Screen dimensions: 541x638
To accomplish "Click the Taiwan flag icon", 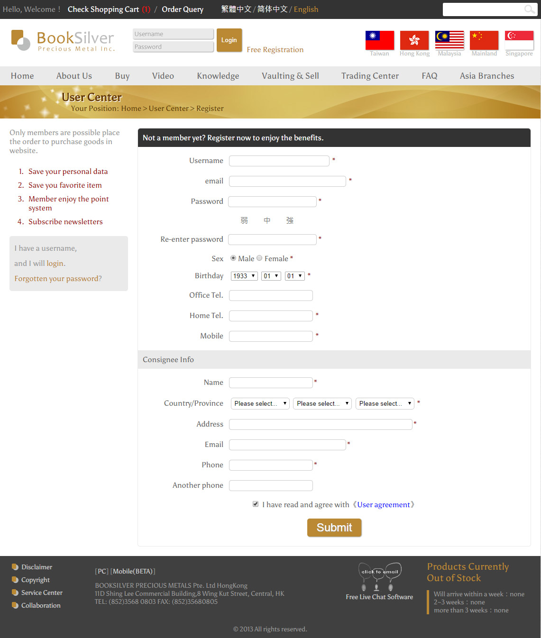I will pos(379,40).
